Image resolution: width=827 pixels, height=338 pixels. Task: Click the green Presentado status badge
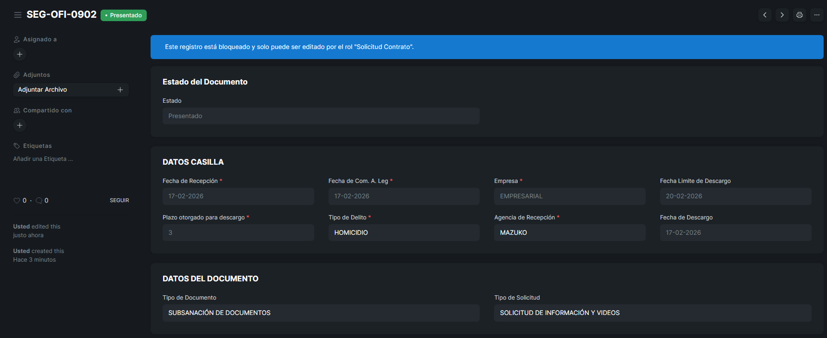[x=124, y=15]
